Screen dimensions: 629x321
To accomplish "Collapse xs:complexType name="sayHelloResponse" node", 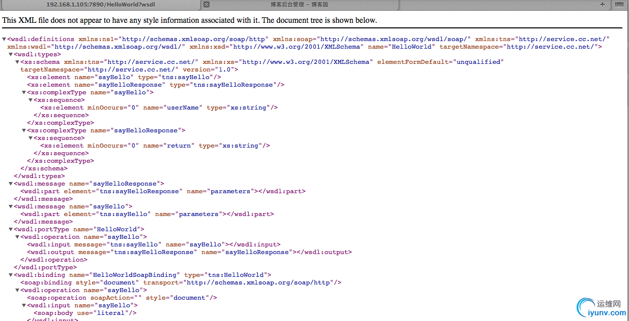I will pyautogui.click(x=24, y=130).
